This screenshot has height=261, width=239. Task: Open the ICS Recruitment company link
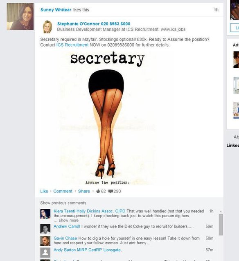coord(72,45)
